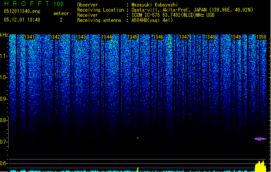Click the yellow power peak under 1350
The image size is (271, 172).
click(261, 166)
